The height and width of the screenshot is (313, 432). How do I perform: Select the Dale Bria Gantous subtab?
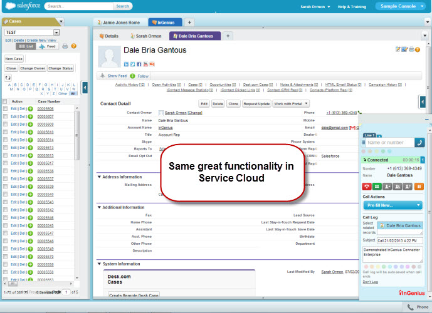tap(195, 36)
